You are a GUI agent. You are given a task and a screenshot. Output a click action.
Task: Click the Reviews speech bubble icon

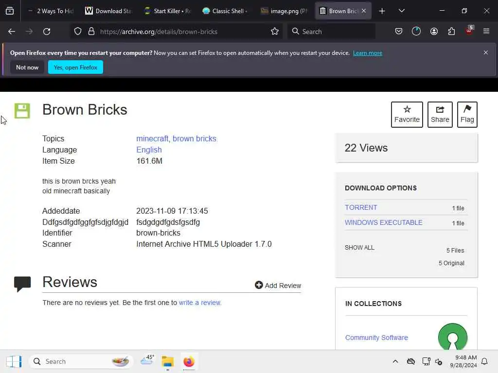[22, 284]
